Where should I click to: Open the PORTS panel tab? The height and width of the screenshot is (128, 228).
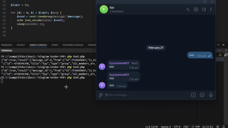click(x=55, y=45)
